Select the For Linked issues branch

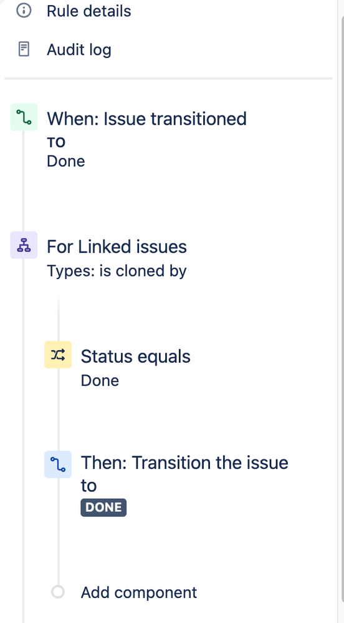(x=117, y=247)
